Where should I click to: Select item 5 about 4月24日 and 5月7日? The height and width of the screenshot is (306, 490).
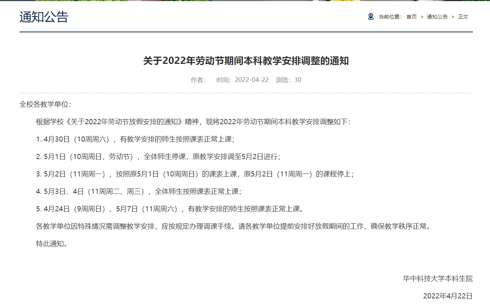(169, 209)
